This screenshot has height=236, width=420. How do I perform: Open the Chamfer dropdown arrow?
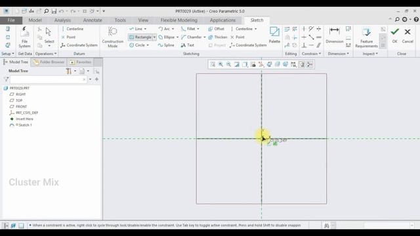pos(204,37)
